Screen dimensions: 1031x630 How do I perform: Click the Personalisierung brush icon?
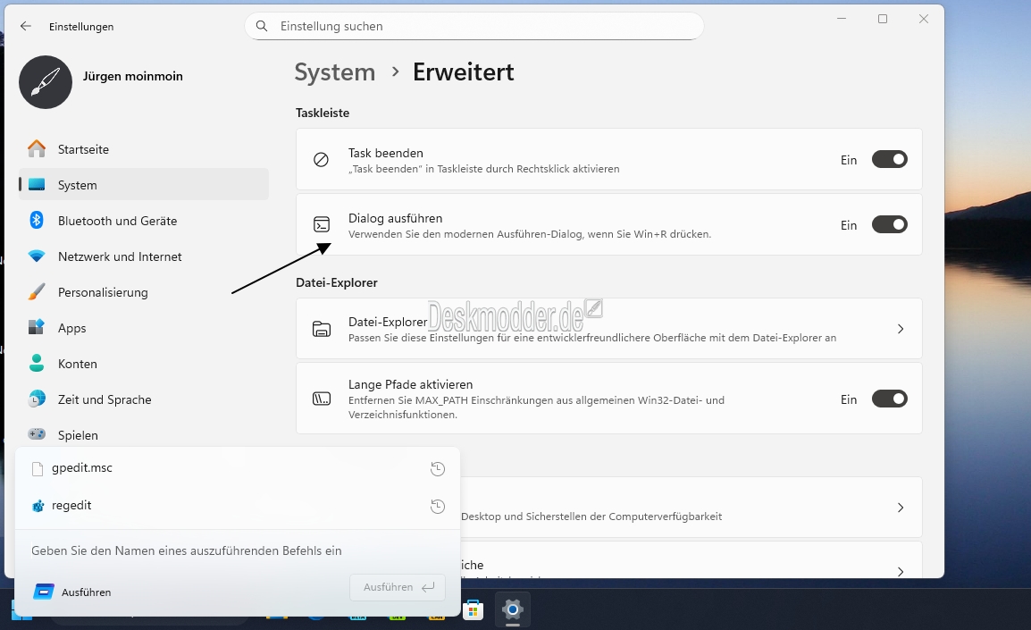point(37,292)
